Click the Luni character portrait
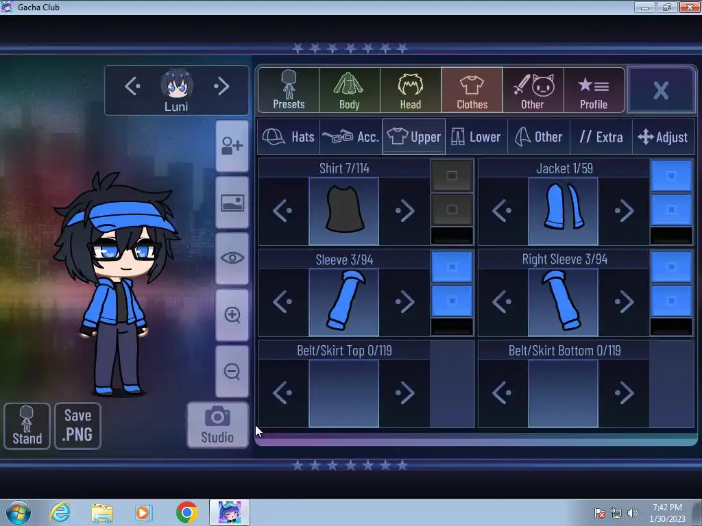This screenshot has width=702, height=526. tap(177, 84)
